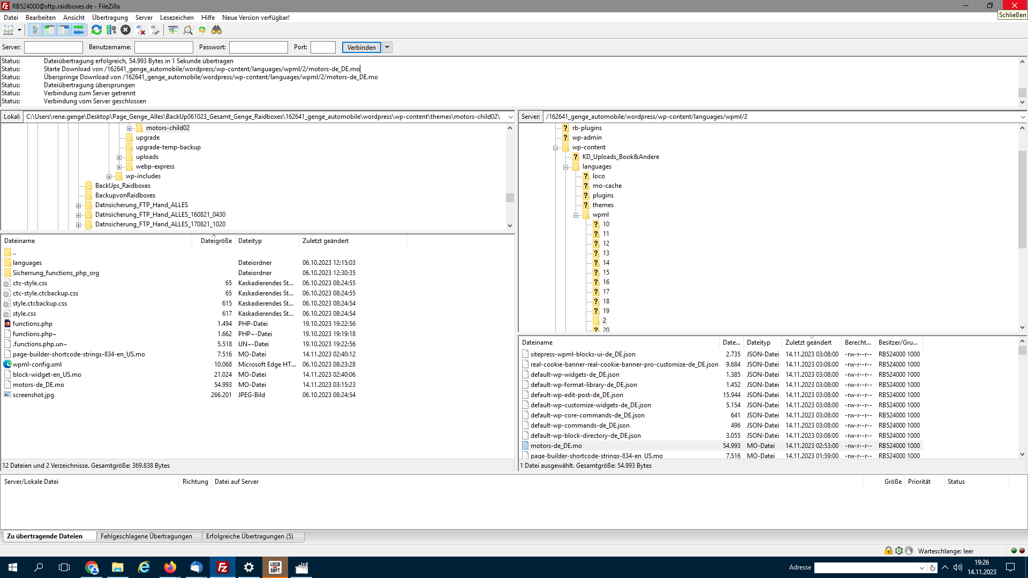Open the local path dropdown
1028x578 pixels.
[510, 117]
